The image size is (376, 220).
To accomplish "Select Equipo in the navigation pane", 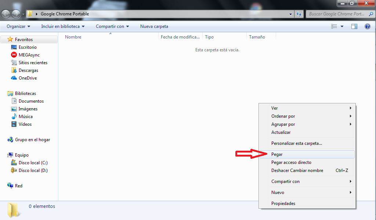I will click(x=22, y=155).
